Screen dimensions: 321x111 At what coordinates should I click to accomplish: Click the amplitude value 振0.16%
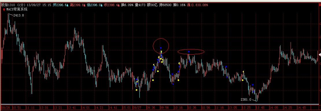click(179, 5)
